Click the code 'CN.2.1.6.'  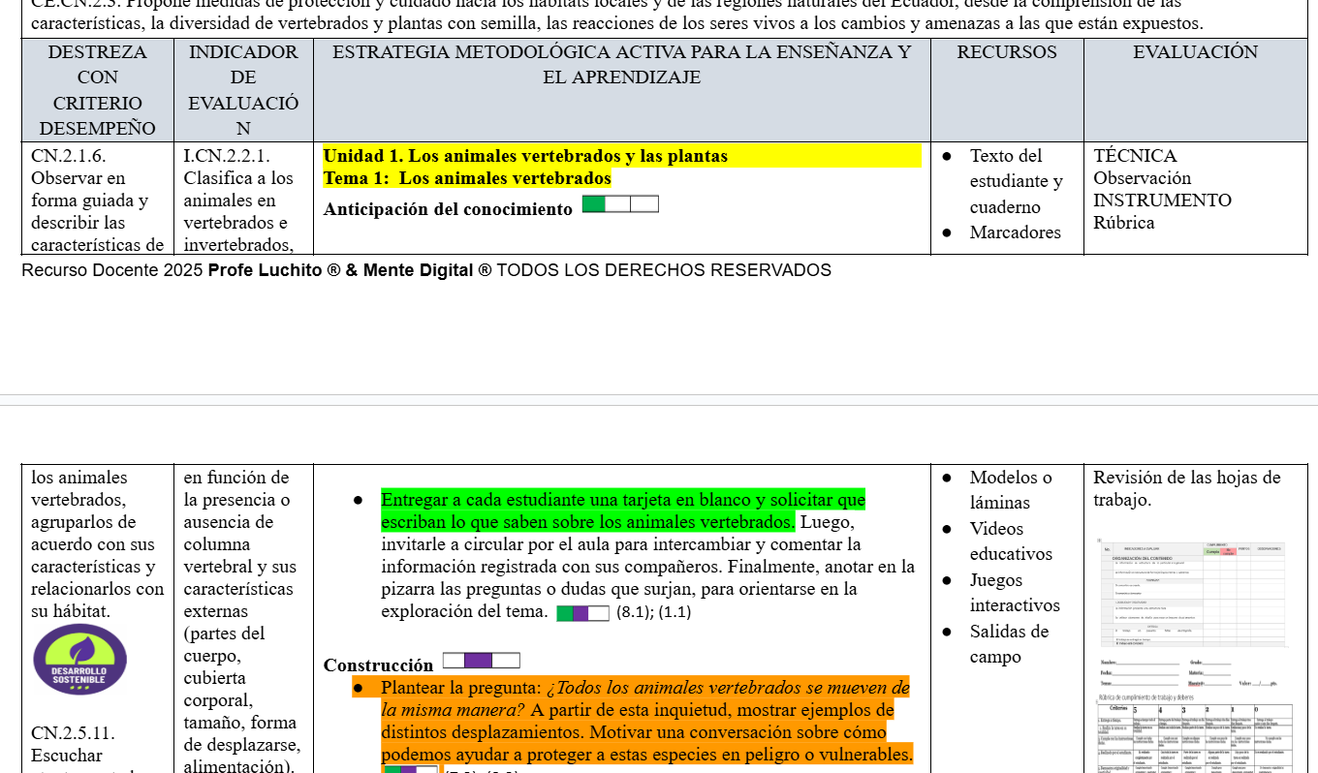click(68, 156)
